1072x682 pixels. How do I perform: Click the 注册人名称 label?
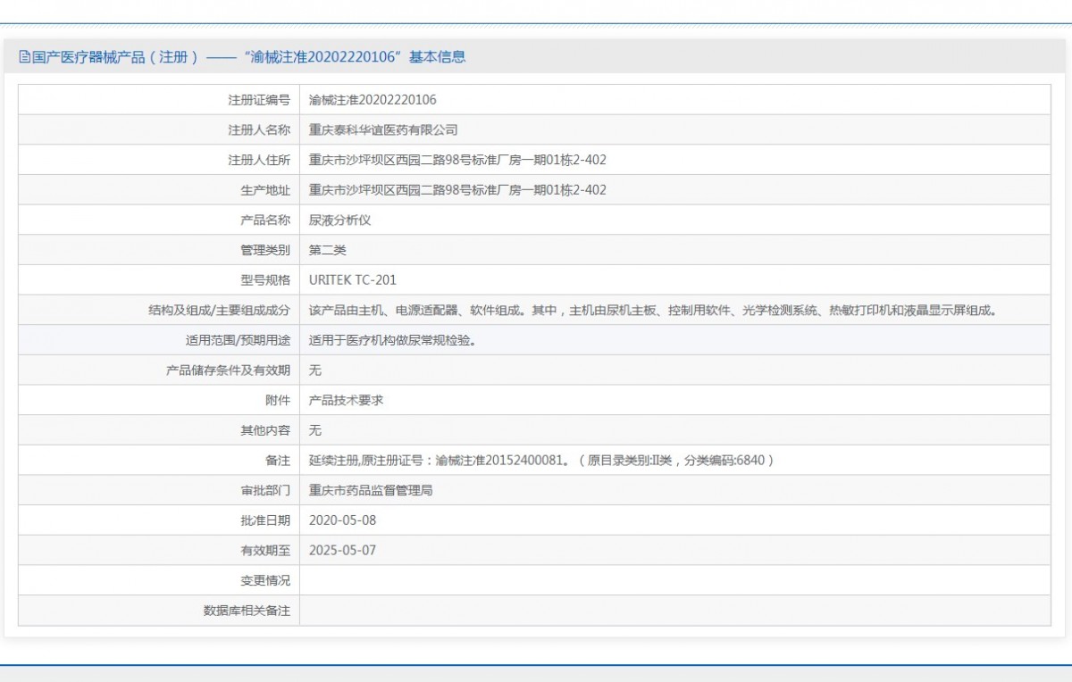tap(259, 129)
